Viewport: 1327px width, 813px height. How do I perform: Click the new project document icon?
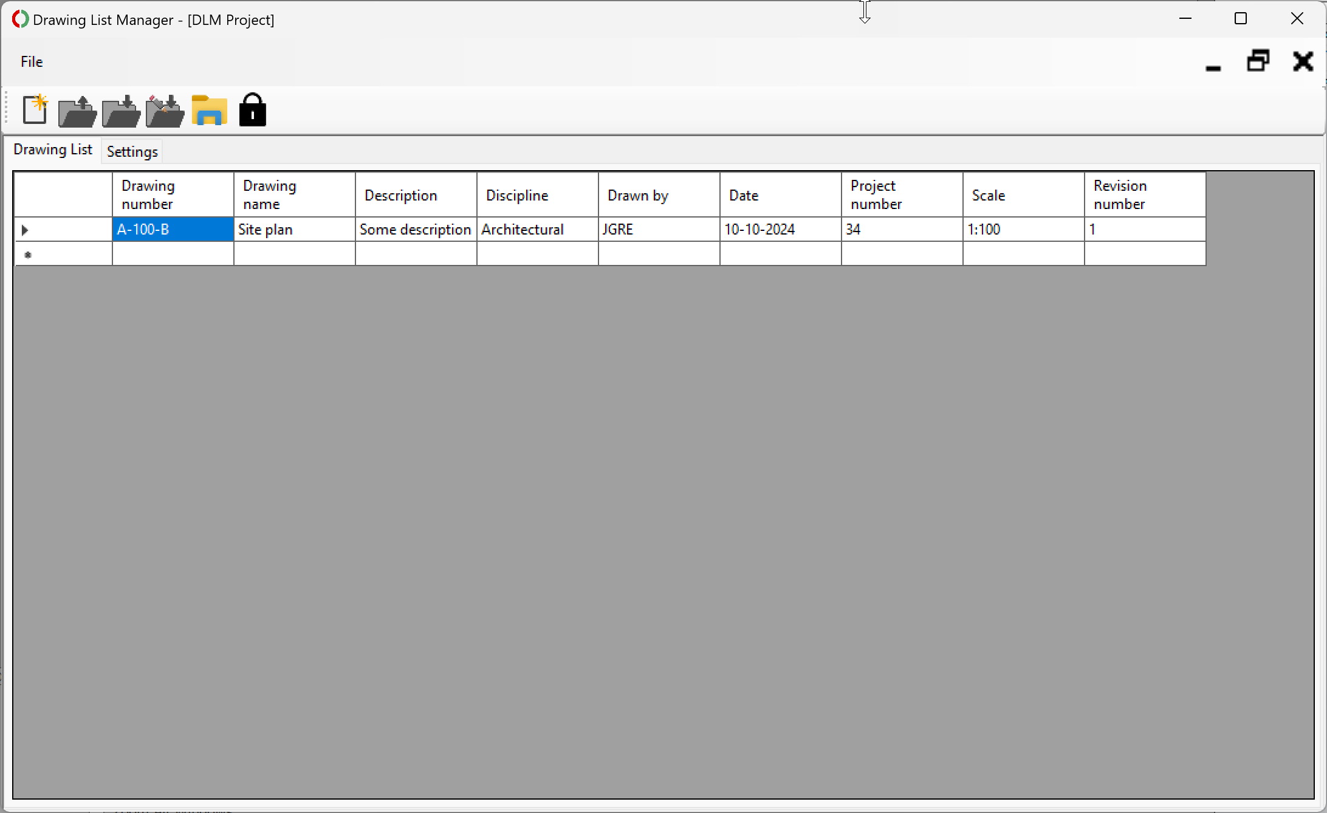(x=35, y=110)
